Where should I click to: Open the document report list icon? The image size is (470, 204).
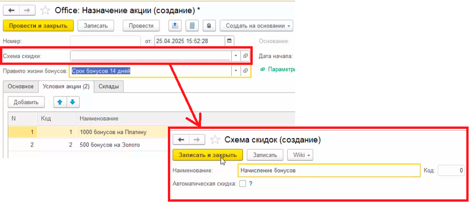tap(191, 25)
